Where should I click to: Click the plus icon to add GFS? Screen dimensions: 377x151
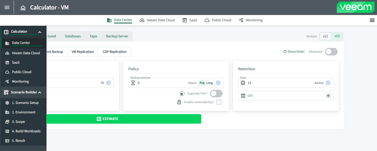coord(328,96)
